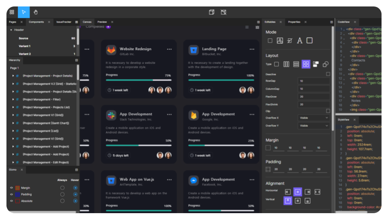Collapse the Header tree node
The image size is (388, 218).
point(11,30)
